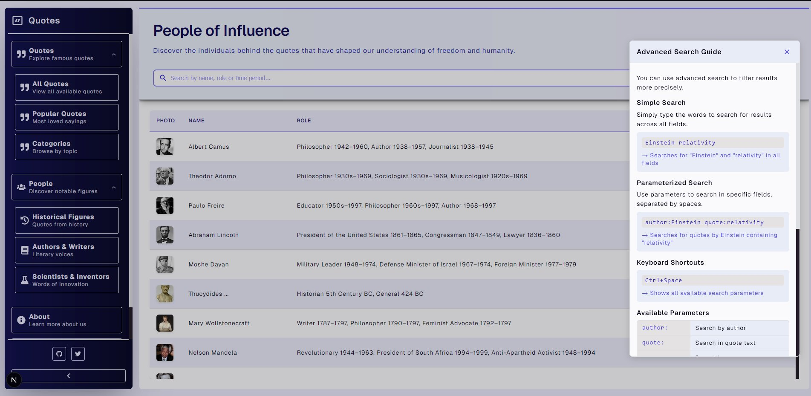Open the GitHub link icon
Screen dimensions: 811x396
pyautogui.click(x=59, y=353)
